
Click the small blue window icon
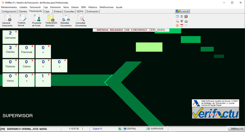[177, 16]
